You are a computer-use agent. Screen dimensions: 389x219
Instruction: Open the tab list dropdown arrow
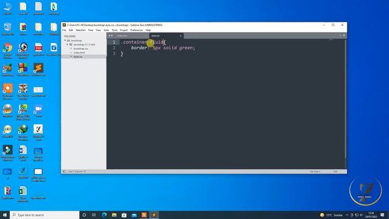coord(344,35)
